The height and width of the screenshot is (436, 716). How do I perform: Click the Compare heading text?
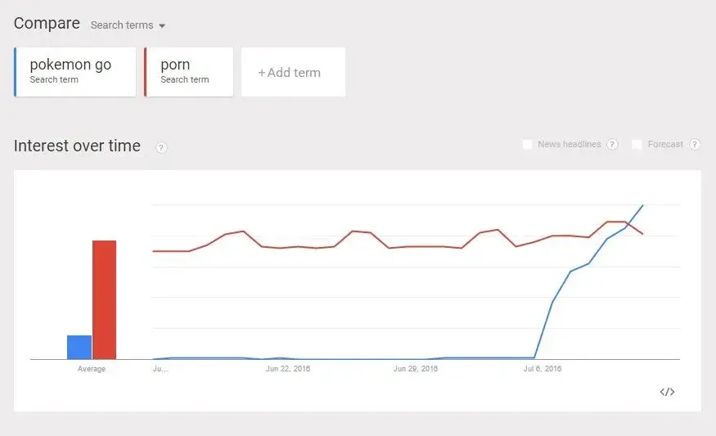(47, 23)
